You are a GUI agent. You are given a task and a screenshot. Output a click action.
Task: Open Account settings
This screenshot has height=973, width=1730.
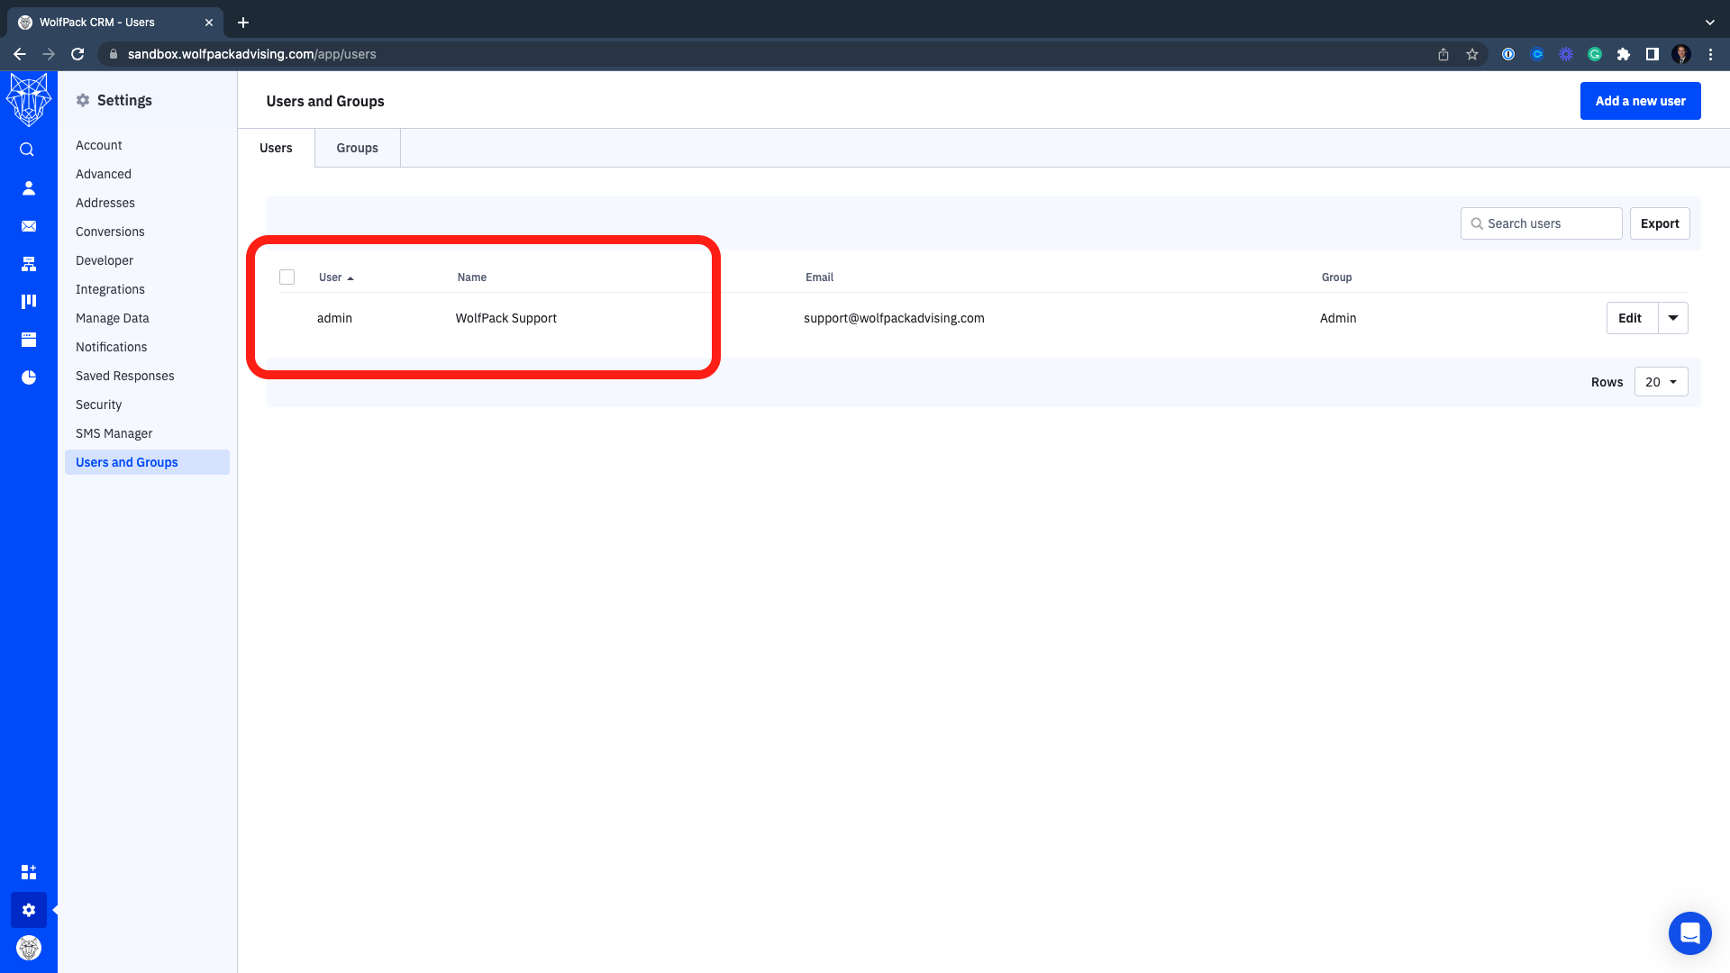[x=99, y=145]
